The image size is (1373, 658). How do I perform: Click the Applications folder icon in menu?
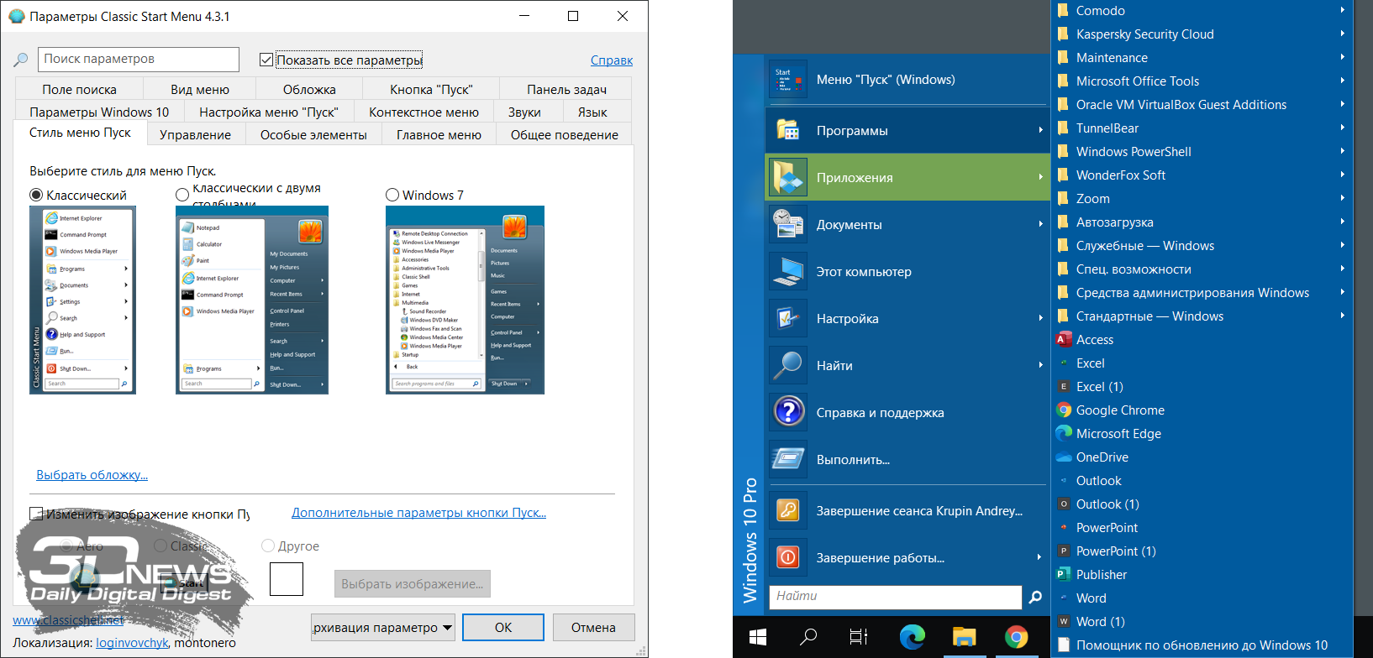[788, 177]
